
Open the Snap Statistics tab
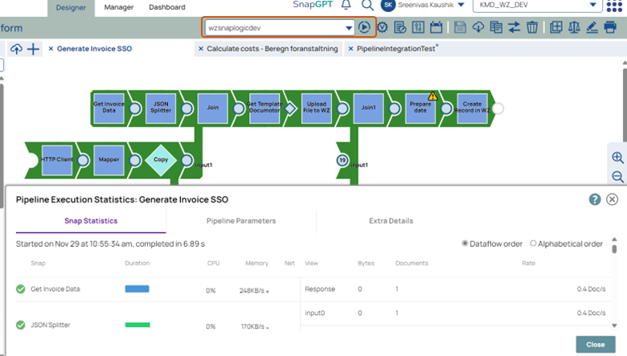point(91,221)
